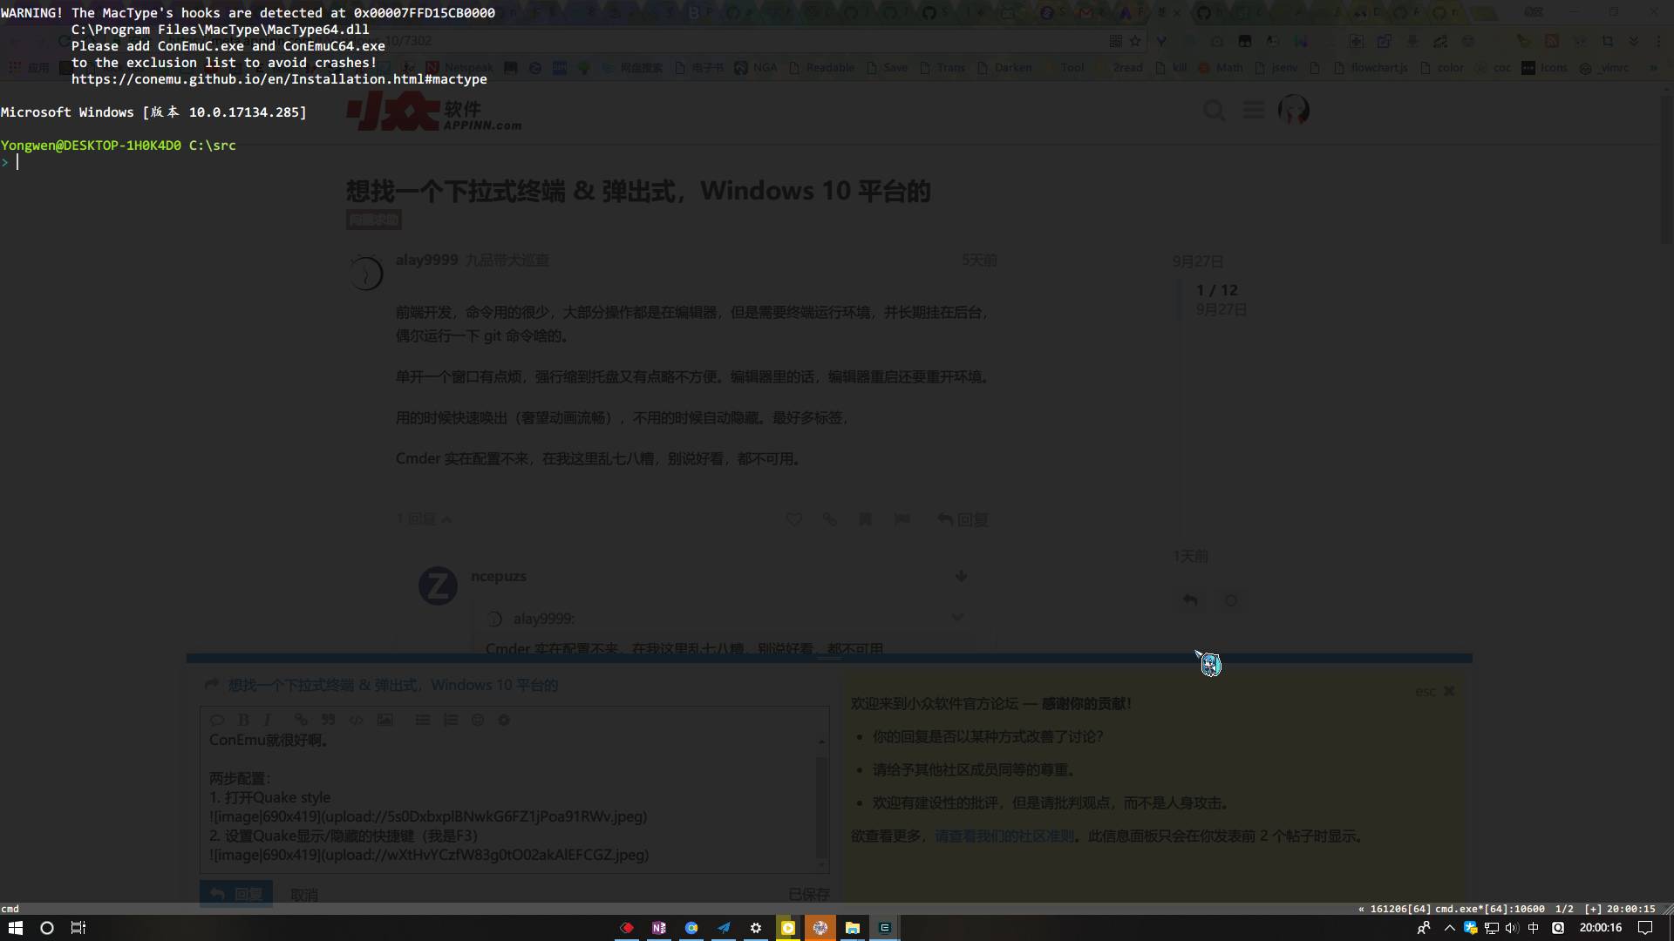1674x941 pixels.
Task: Click the volume icon in system tray
Action: [x=1512, y=928]
